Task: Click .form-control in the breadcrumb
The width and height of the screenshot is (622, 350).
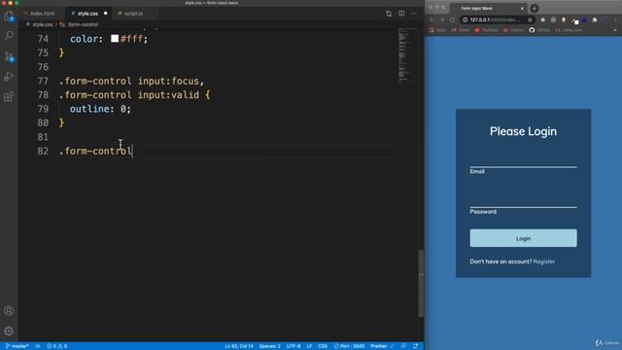Action: [x=83, y=24]
